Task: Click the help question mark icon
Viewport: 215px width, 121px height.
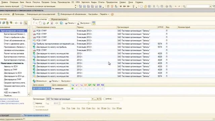Action: (112, 14)
